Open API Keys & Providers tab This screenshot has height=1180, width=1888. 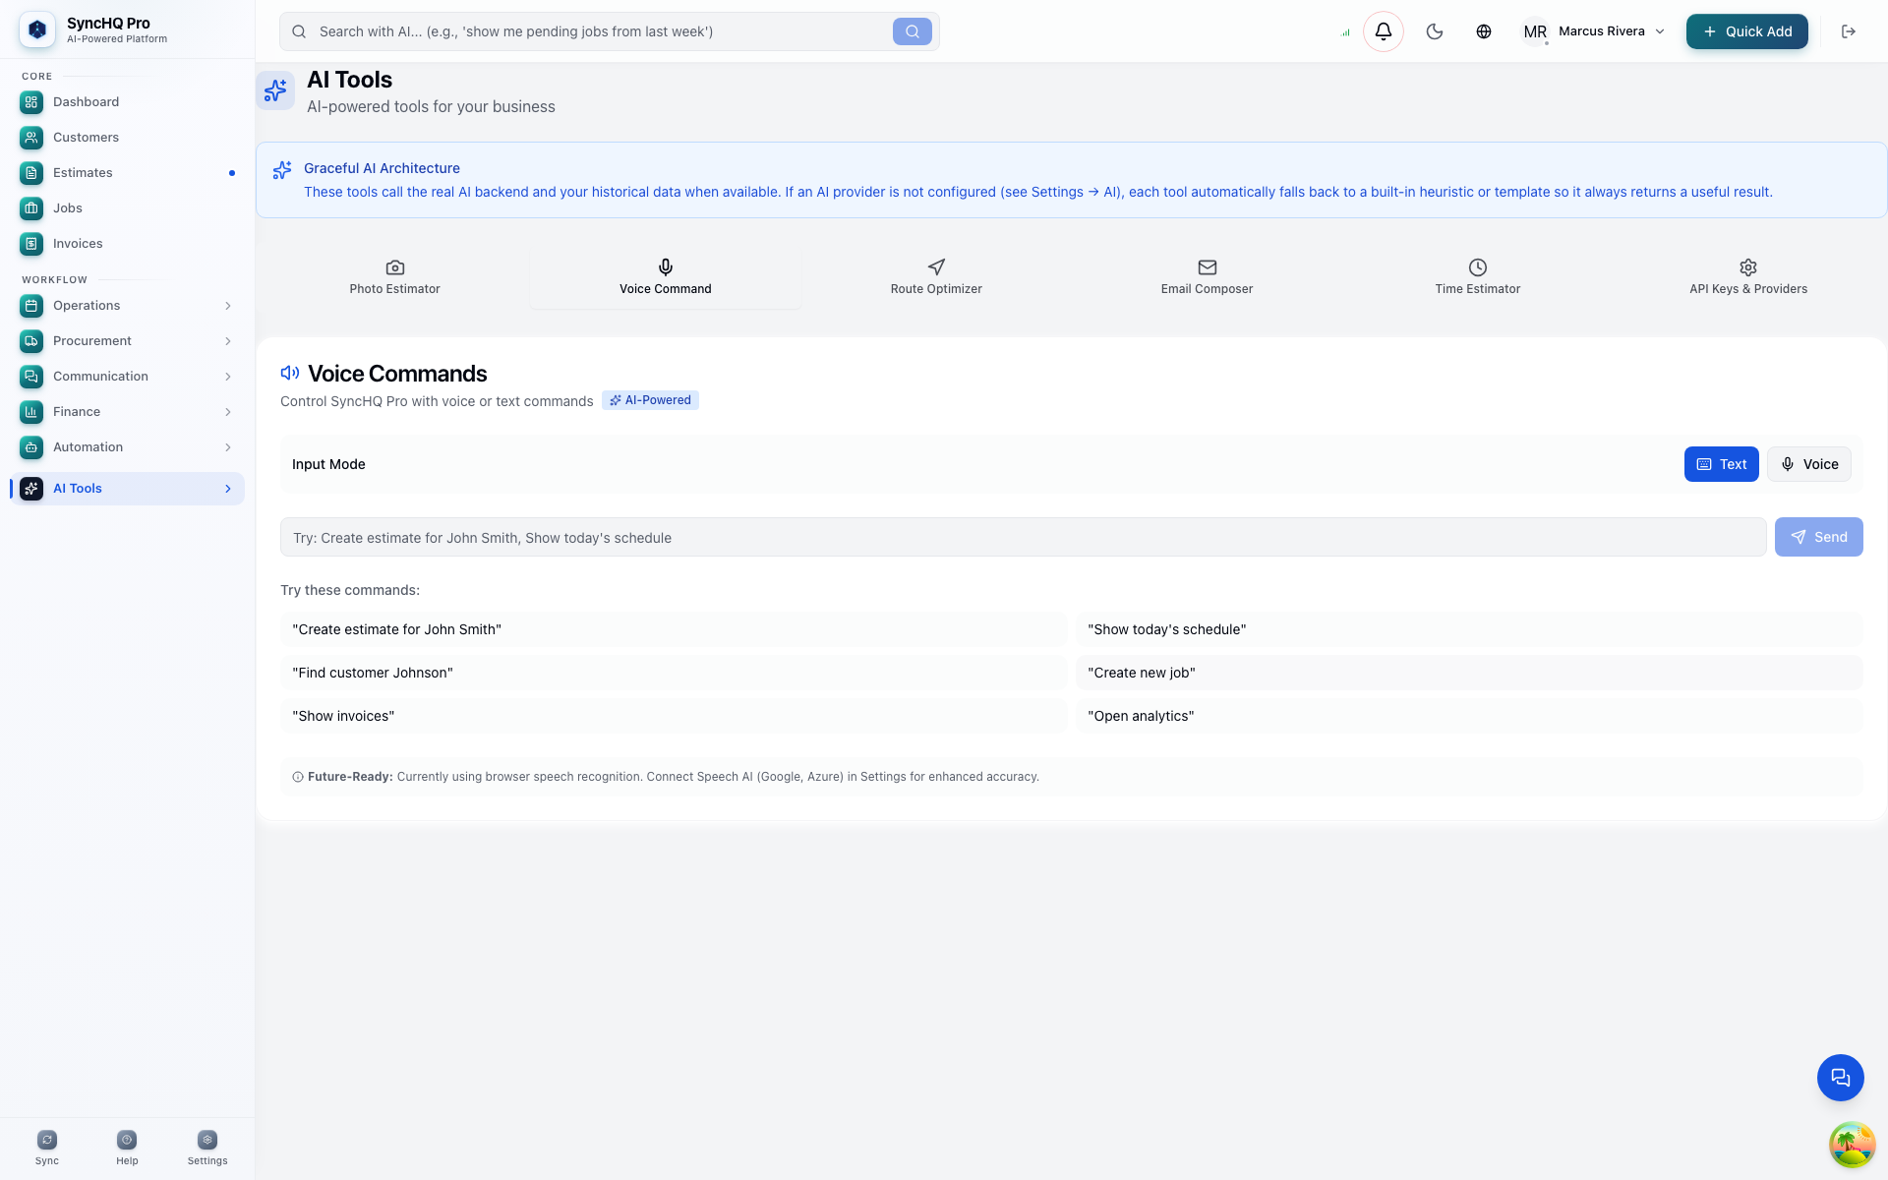point(1748,277)
